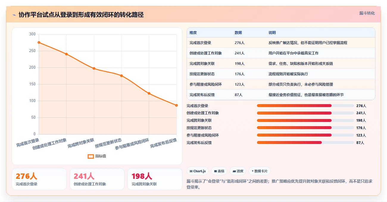Click the chart data point for 参与阻塞或风险闭环
This screenshot has height=202, width=387.
(x=149, y=93)
